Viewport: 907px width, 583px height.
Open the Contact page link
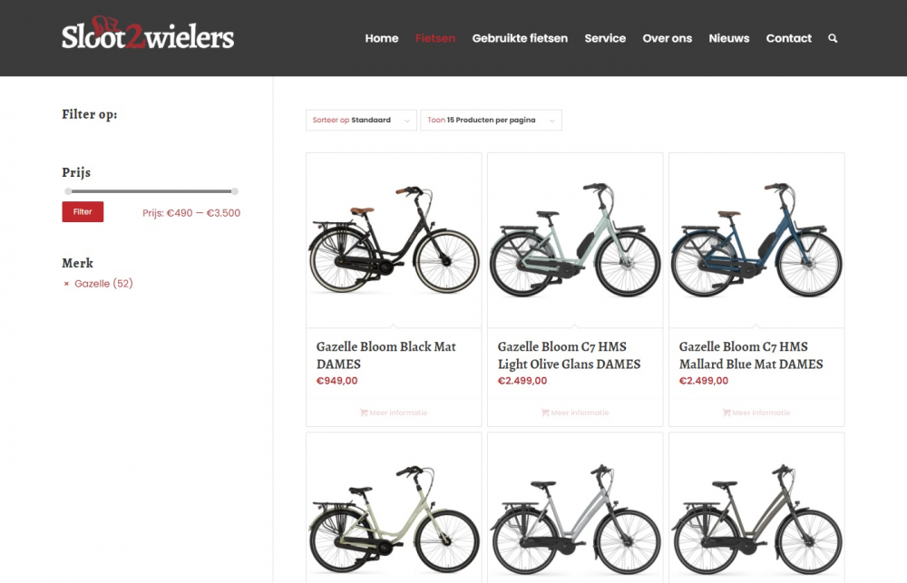click(788, 38)
